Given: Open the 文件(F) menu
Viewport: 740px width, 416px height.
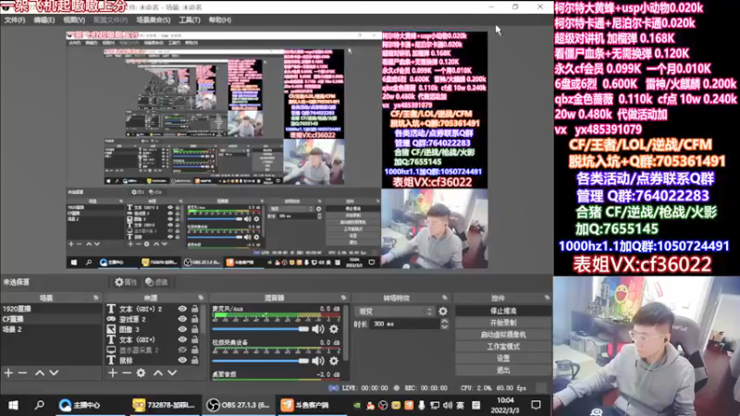Looking at the screenshot, I should (x=15, y=20).
